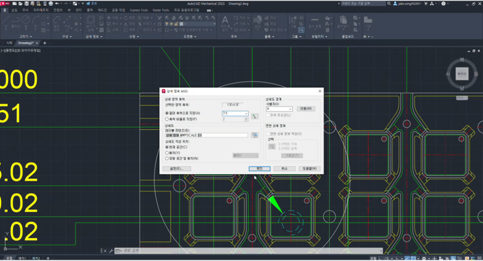Screen dimensions: 483x261
Task: Click the New drawing icon in quick access toolbar
Action: tap(15, 4)
